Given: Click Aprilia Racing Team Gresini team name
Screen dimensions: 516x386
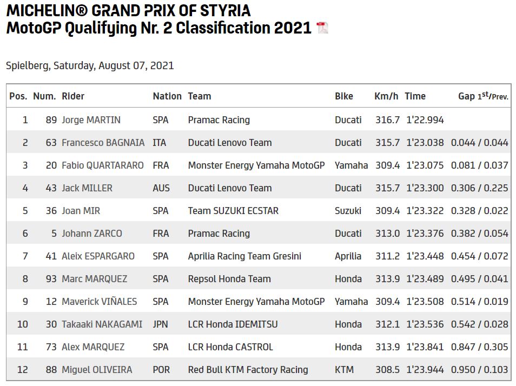Looking at the screenshot, I should [x=244, y=256].
